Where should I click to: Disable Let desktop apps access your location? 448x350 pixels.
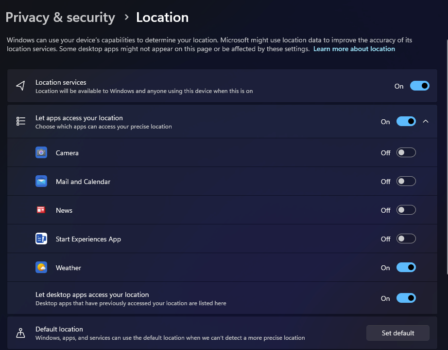coord(406,298)
